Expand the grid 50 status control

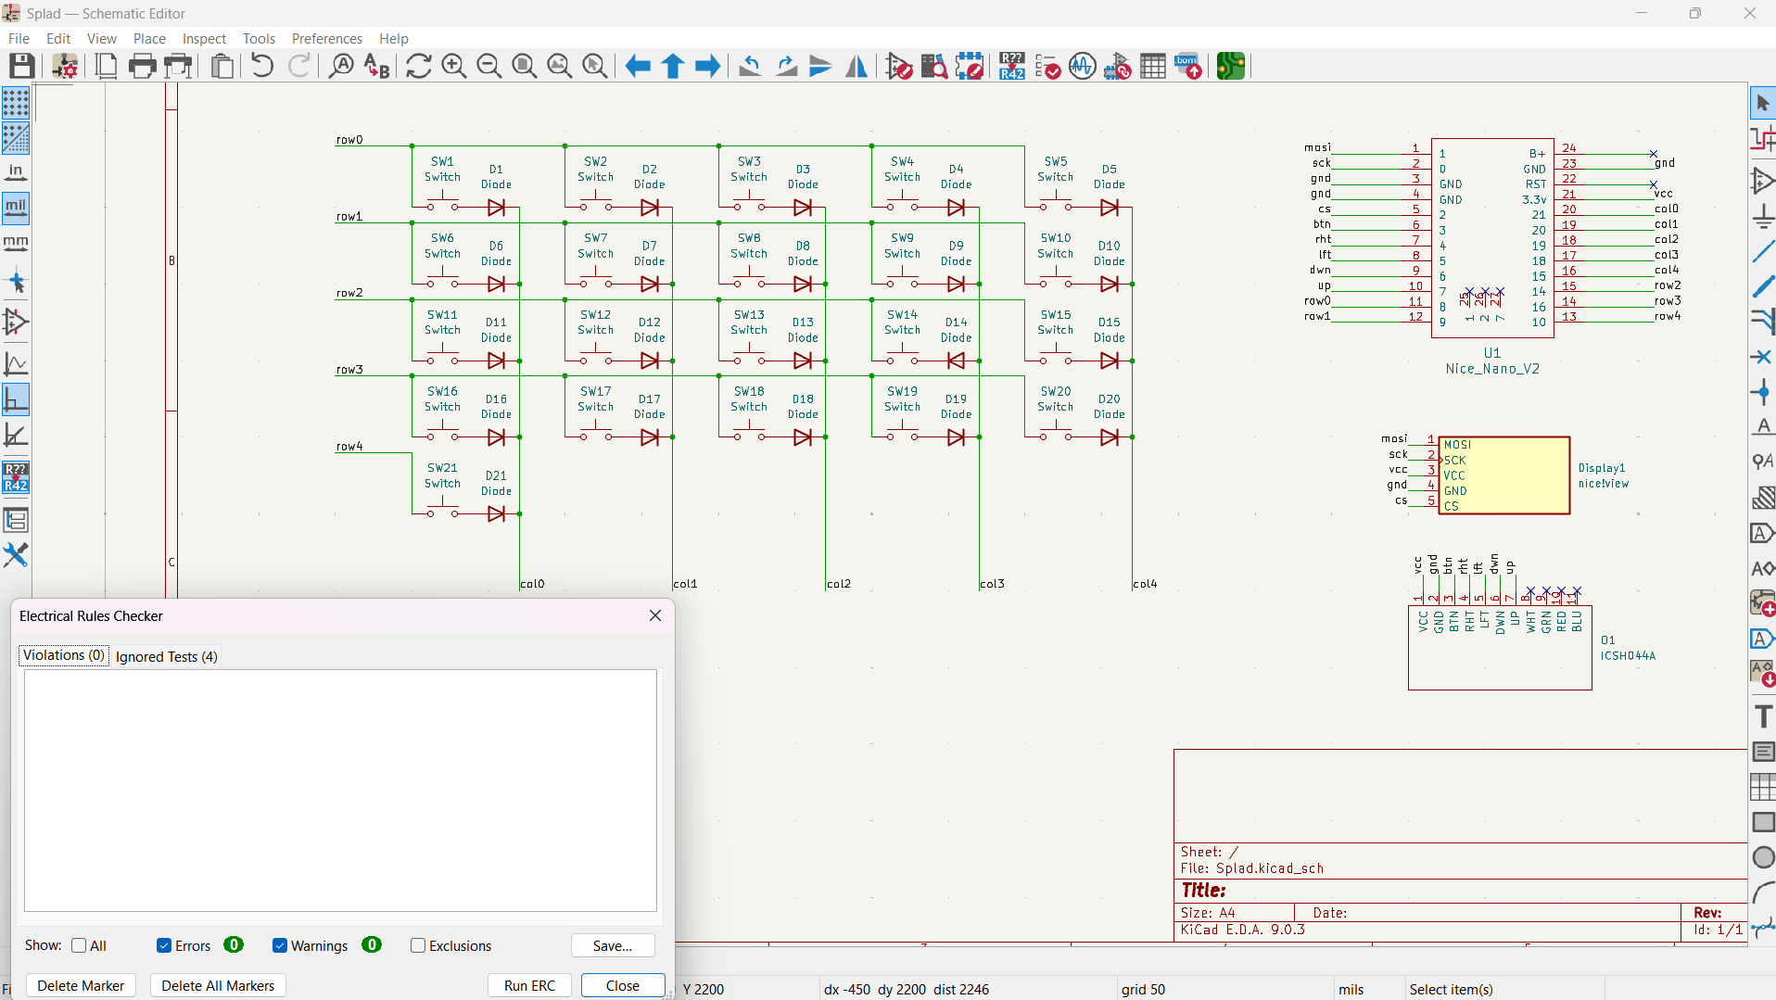(x=1144, y=989)
